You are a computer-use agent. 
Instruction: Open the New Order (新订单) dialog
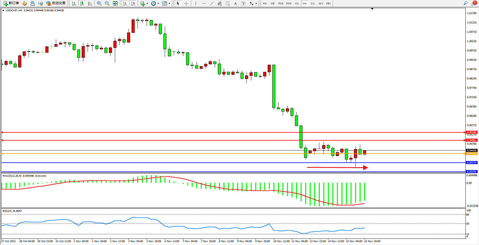coord(11,3)
